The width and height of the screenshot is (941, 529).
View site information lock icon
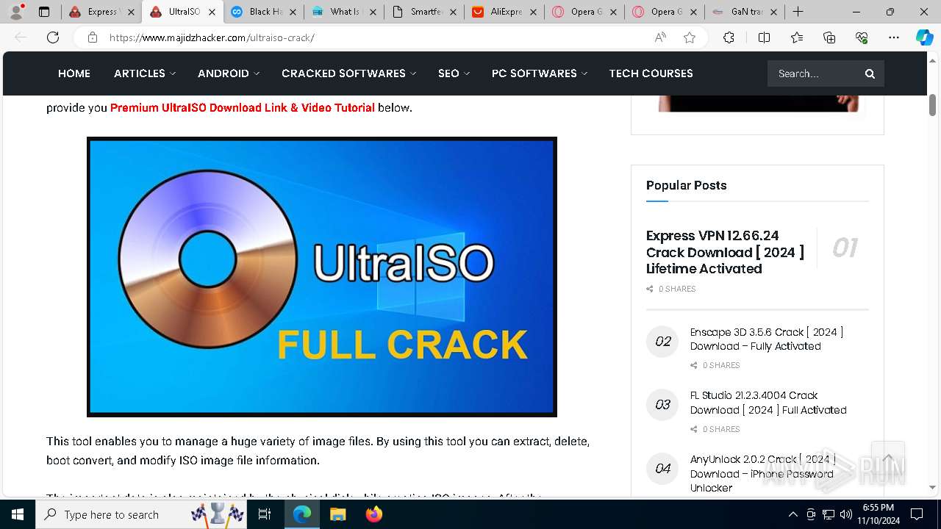pos(93,37)
